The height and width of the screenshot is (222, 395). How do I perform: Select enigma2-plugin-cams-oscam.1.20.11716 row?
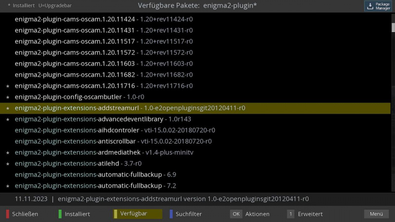pyautogui.click(x=195, y=85)
